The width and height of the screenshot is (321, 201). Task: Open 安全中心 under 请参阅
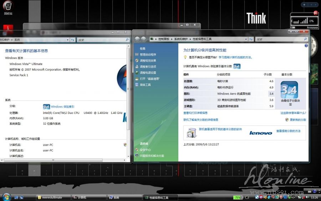pyautogui.click(x=146, y=150)
